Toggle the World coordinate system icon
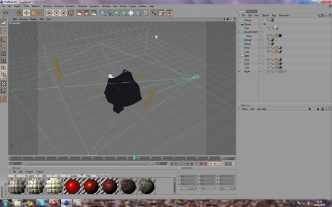This screenshot has width=332, height=207. point(71,13)
